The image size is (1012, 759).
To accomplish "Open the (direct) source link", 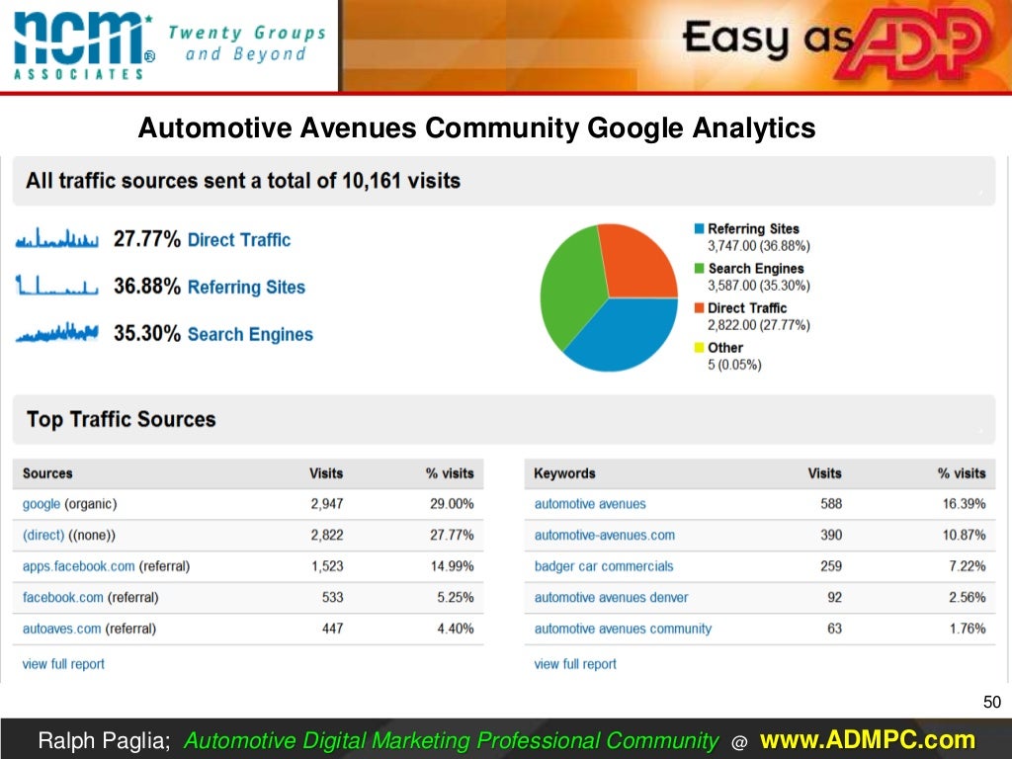I will click(x=43, y=535).
